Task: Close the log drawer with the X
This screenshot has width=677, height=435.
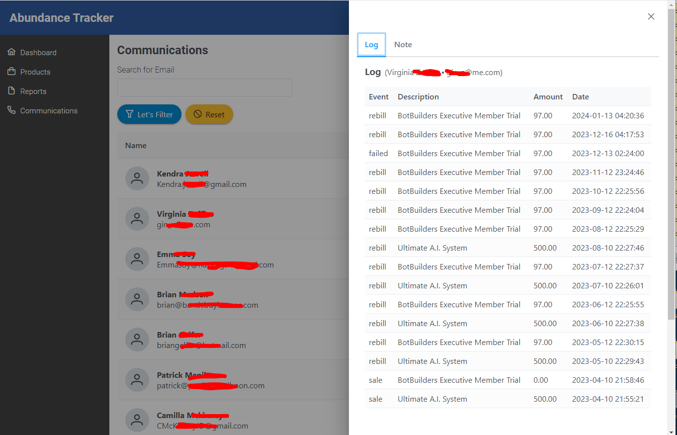Action: [x=651, y=16]
